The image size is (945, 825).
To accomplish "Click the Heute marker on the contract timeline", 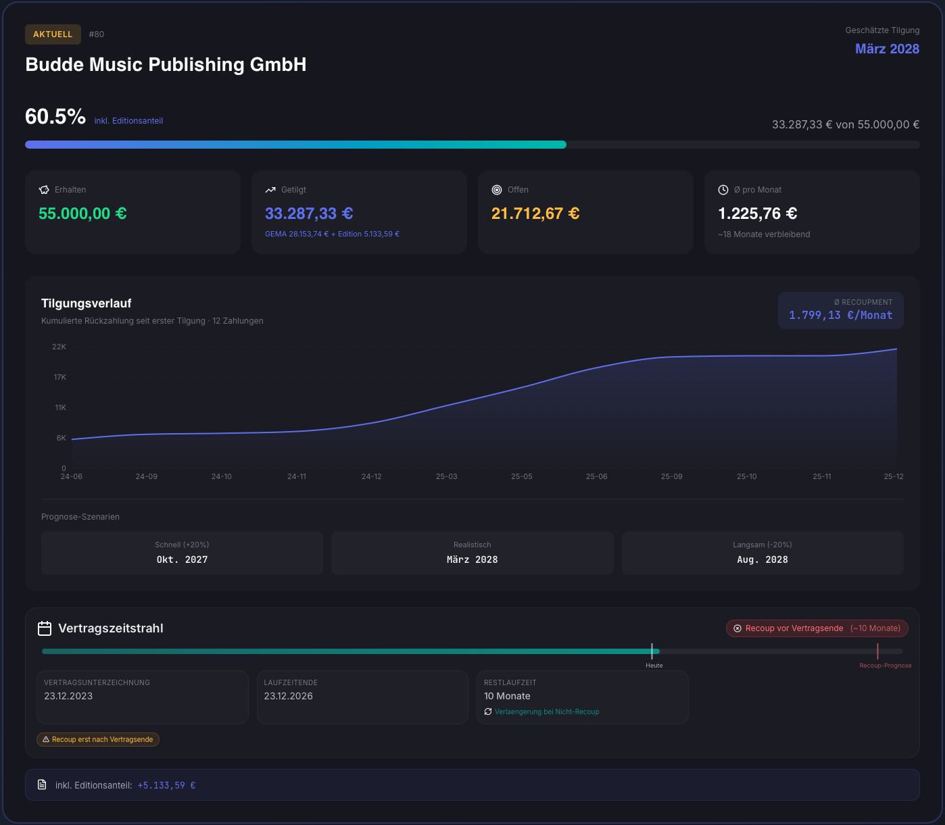I will (652, 652).
